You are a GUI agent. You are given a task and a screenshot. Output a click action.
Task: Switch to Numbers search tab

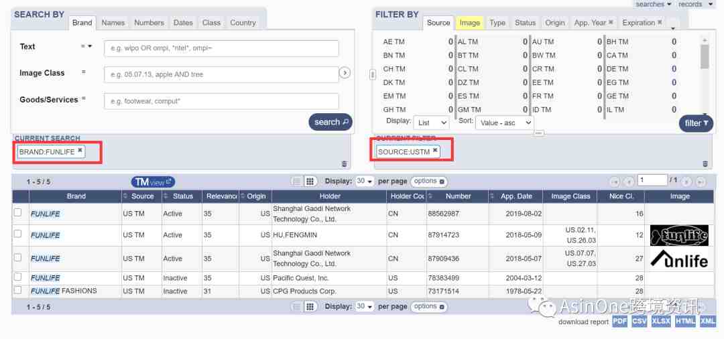[x=149, y=23]
